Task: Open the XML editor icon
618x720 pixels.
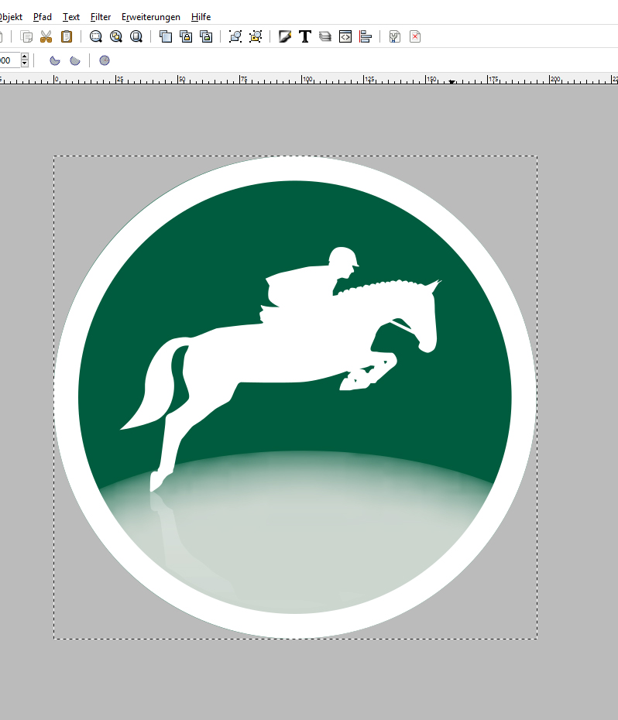Action: (346, 36)
